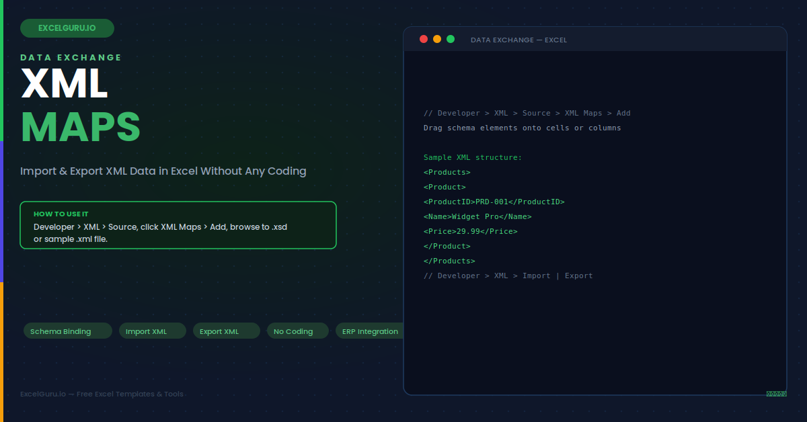Image resolution: width=807 pixels, height=422 pixels.
Task: Click the yellow window dot
Action: 437,39
